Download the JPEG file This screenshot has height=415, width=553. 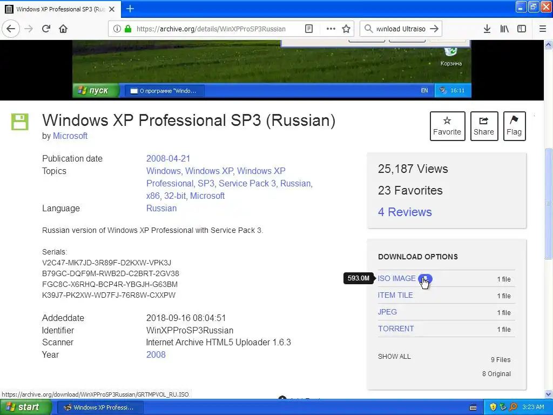[x=387, y=312]
